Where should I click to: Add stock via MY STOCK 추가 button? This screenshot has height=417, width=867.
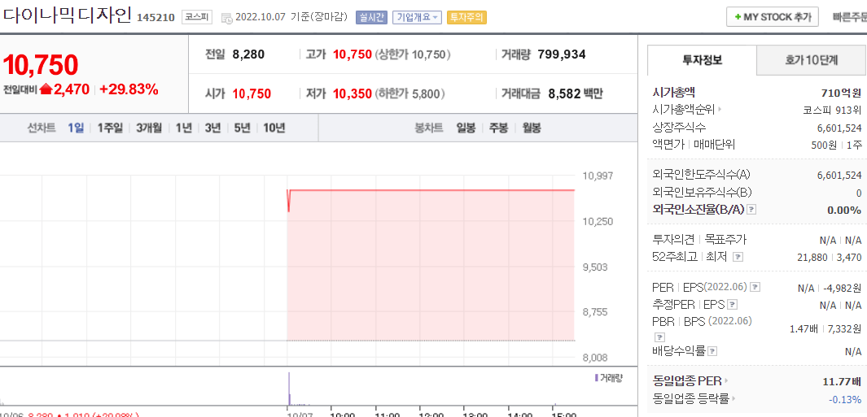tap(772, 17)
